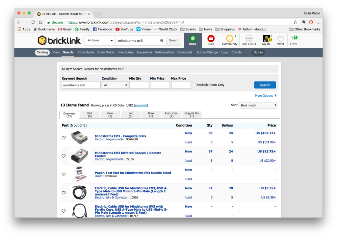Open the Inventories link
The height and width of the screenshot is (238, 337).
(125, 52)
